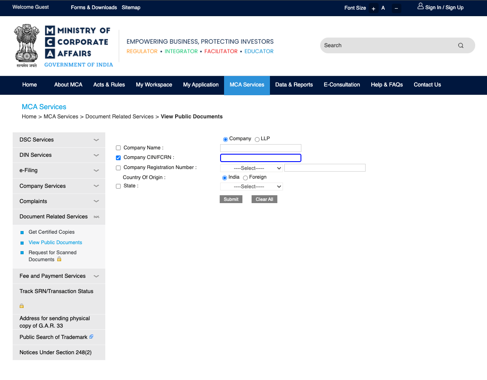Uncheck the Company CIN/FCRN checkbox
487x380 pixels.
coord(118,158)
